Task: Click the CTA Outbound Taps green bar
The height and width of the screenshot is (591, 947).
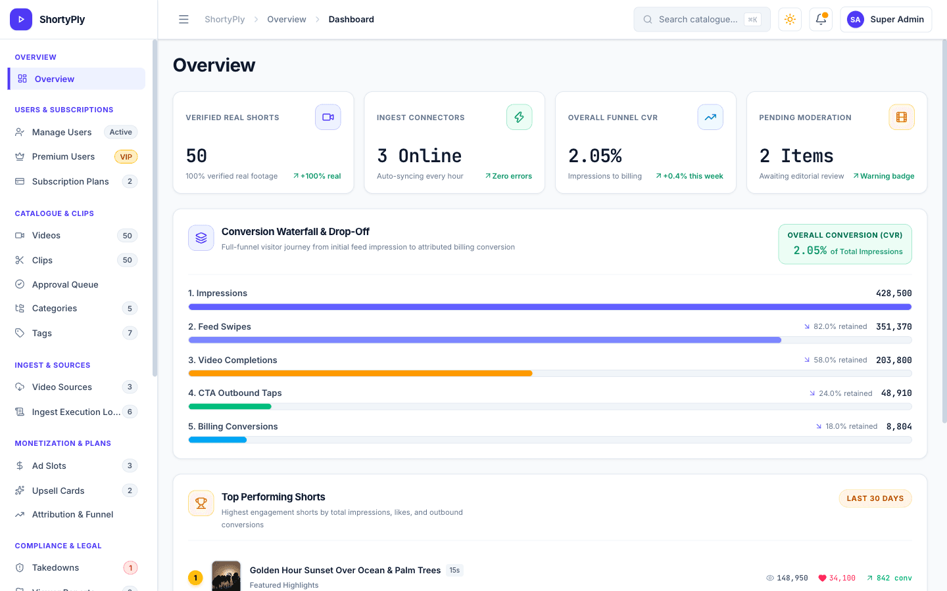Action: (x=230, y=406)
